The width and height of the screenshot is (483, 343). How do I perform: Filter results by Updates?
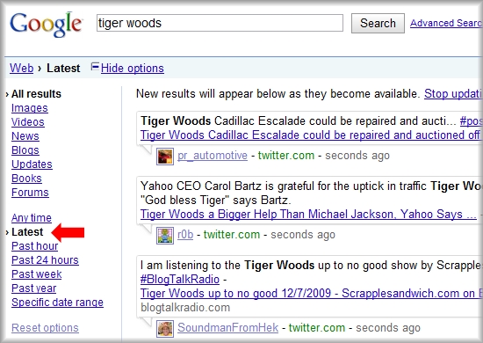[32, 164]
